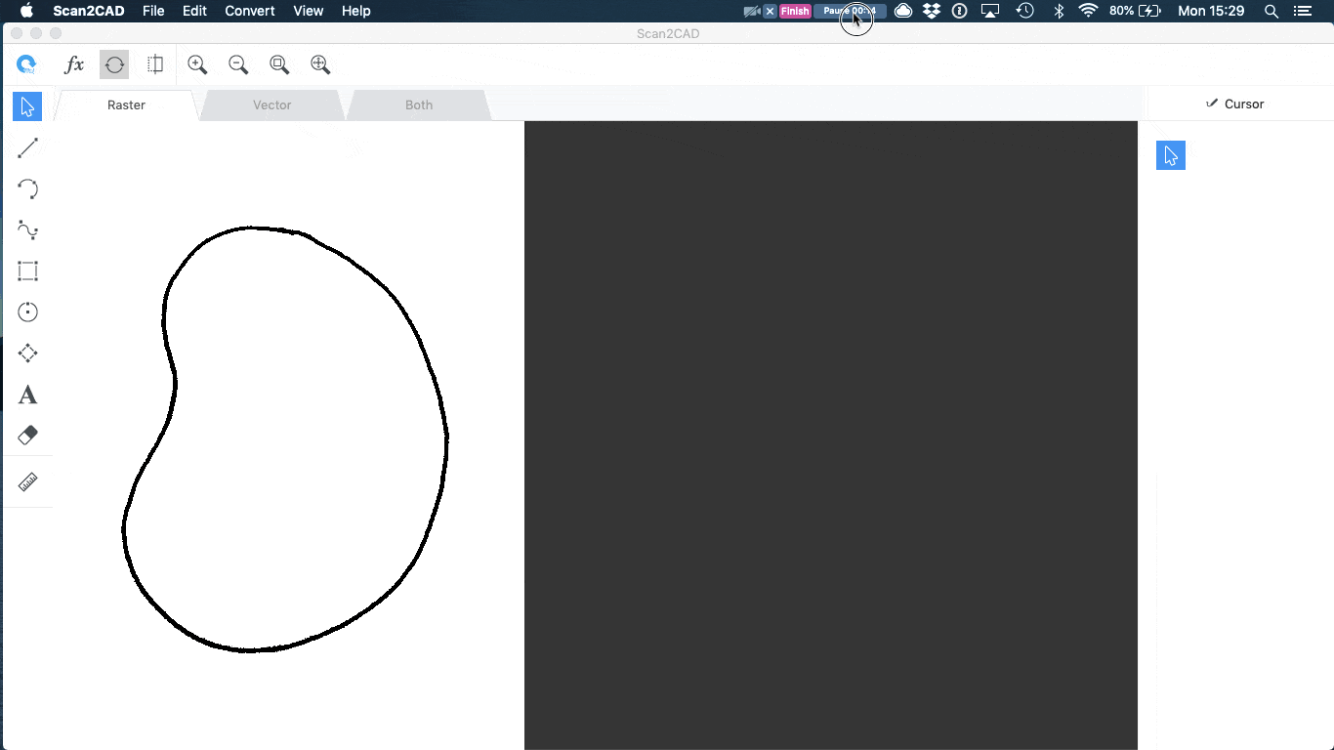Switch to the Both tab
1334x750 pixels.
coord(418,105)
